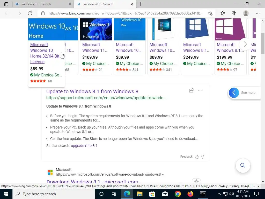This screenshot has width=265, height=199.
Task: Open Microsoft Windows 10 Home 32/64 Bit License link
Action: [x=45, y=53]
